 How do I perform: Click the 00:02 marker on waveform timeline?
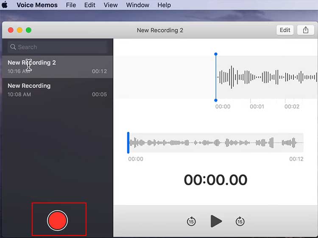pos(292,107)
